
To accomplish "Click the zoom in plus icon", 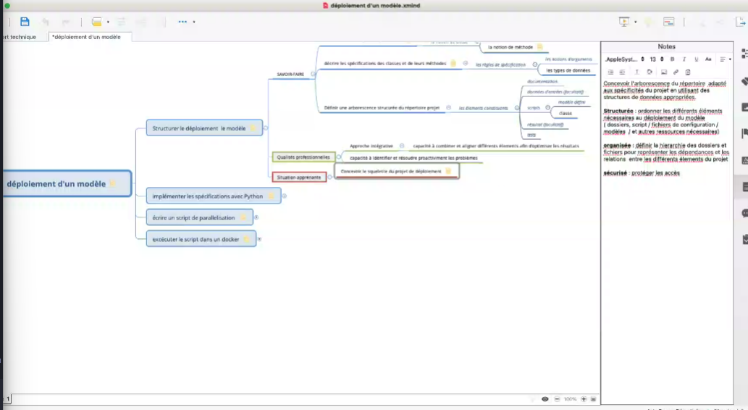I will click(584, 399).
